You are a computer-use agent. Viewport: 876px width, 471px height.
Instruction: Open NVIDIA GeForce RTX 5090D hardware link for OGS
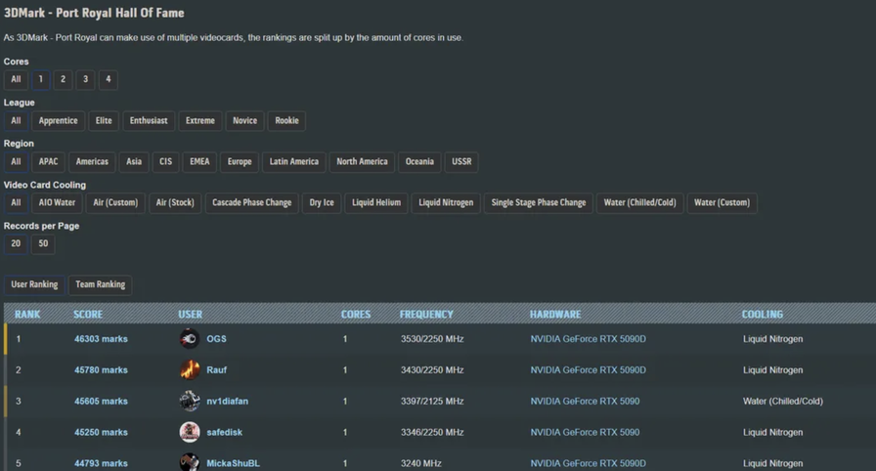pyautogui.click(x=588, y=339)
